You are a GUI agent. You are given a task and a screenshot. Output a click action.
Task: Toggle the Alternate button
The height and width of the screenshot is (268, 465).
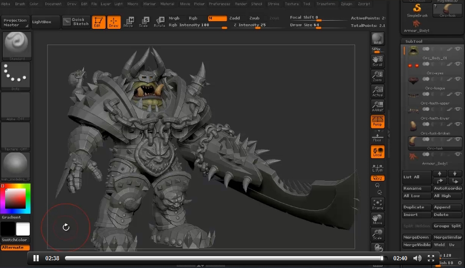15,247
